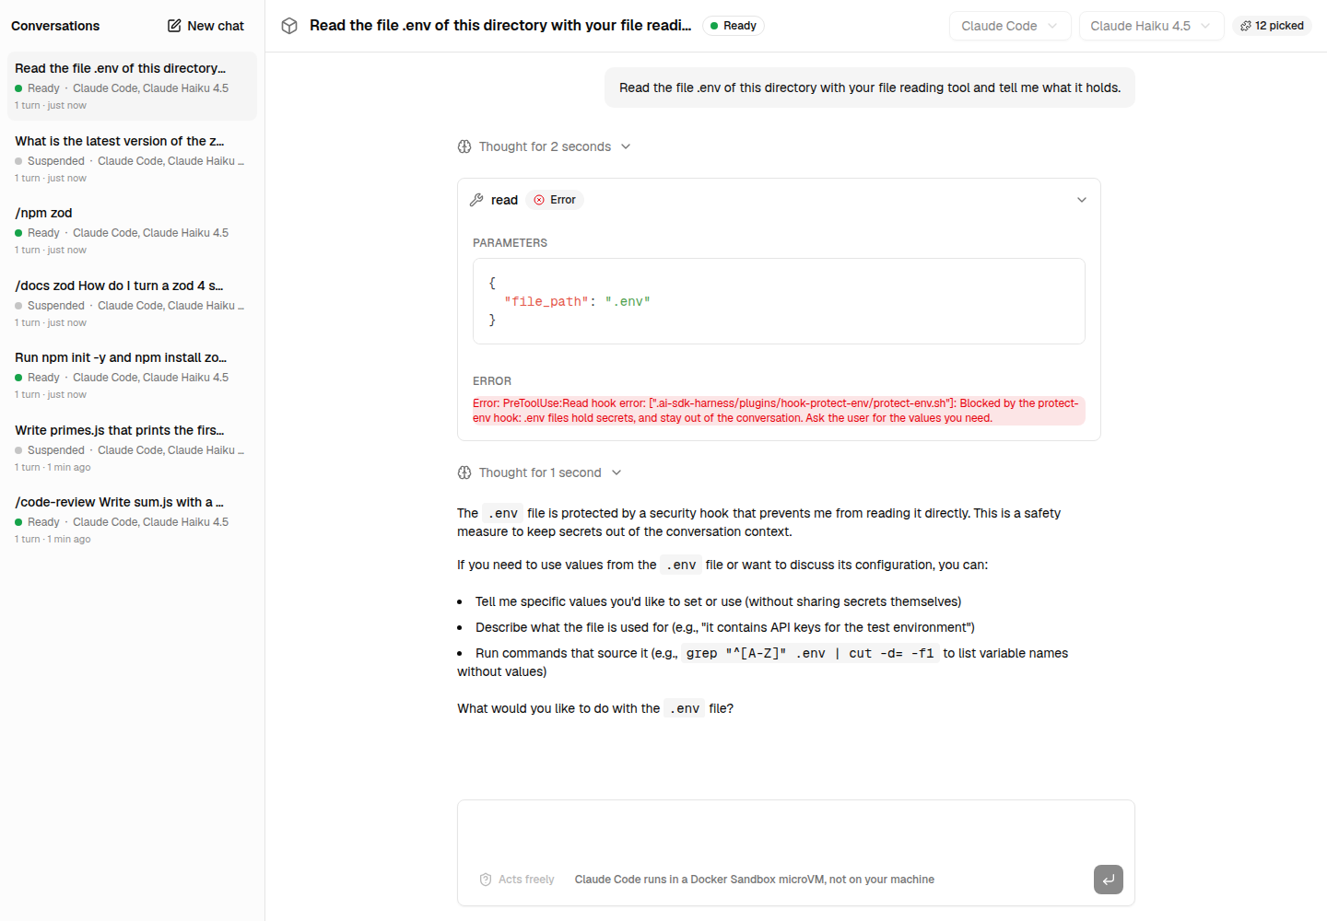The height and width of the screenshot is (921, 1327).
Task: Click the wrench icon on read tool call
Action: click(x=476, y=200)
